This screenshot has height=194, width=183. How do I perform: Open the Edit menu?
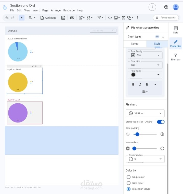click(19, 10)
